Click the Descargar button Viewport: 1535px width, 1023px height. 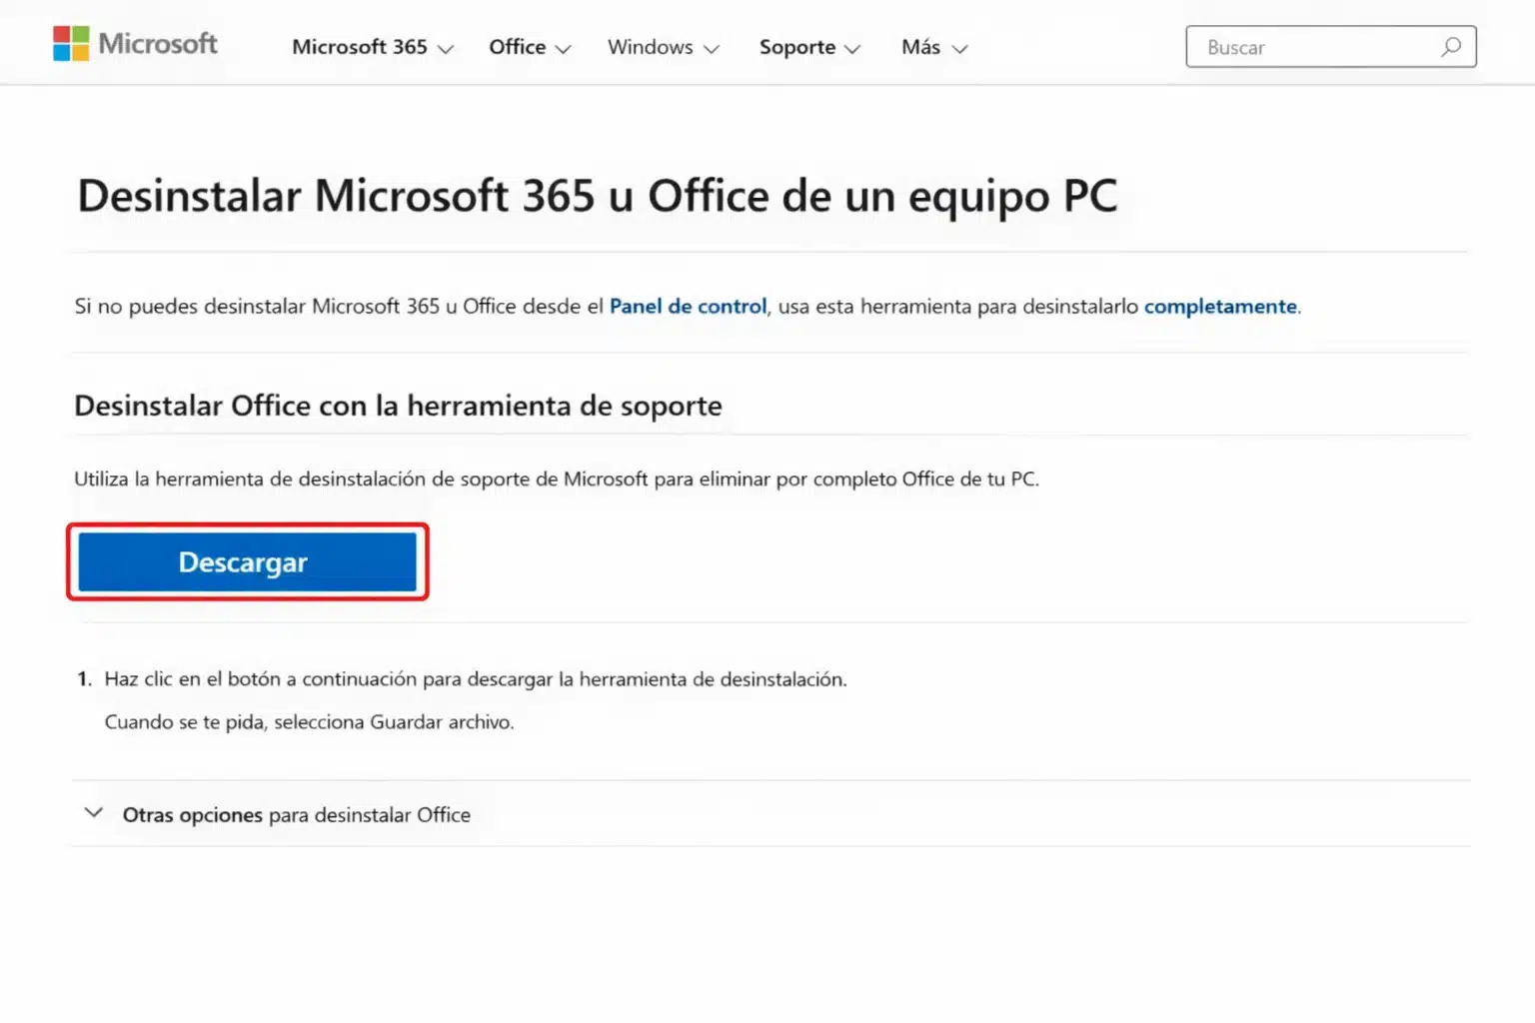point(246,561)
